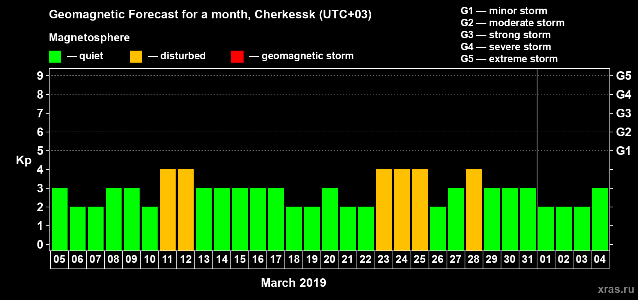
Task: Click the orange disturbed legend swatch
Action: tap(136, 57)
